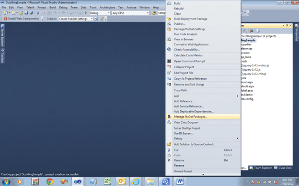Click Install Web Components button
The height and width of the screenshot is (191, 300).
[x=22, y=19]
